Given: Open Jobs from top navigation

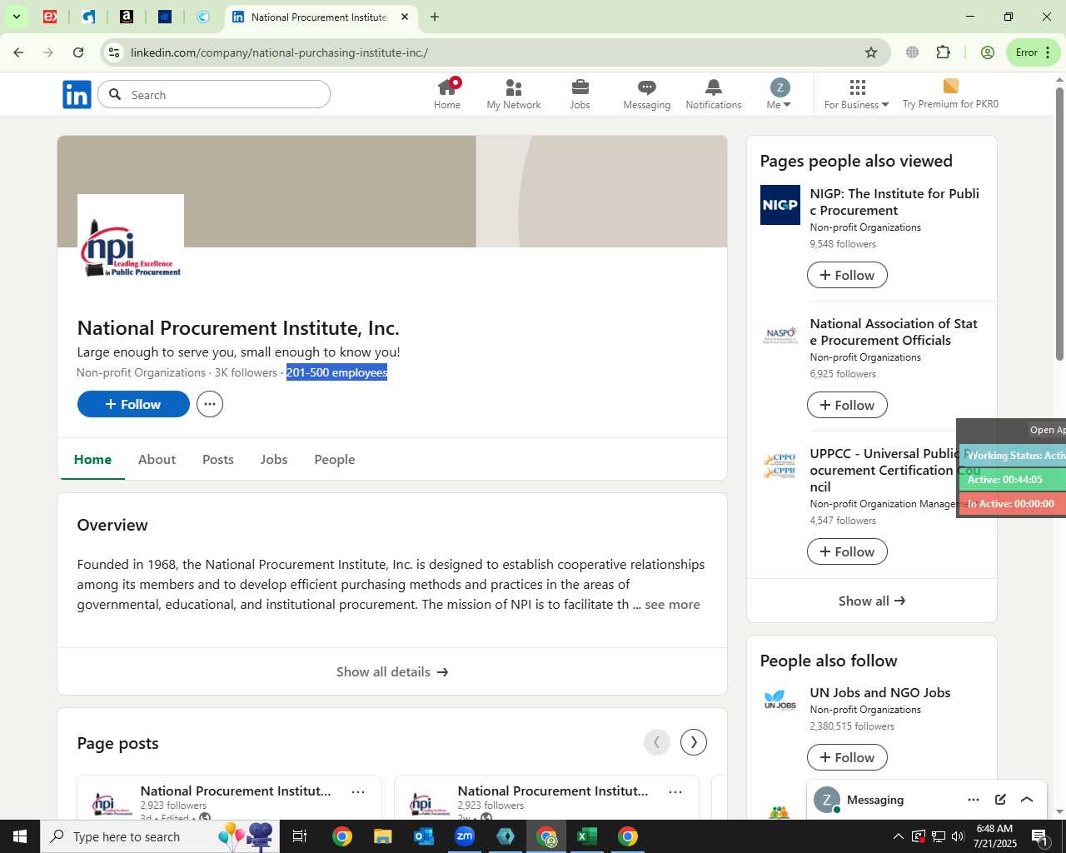Looking at the screenshot, I should point(580,94).
